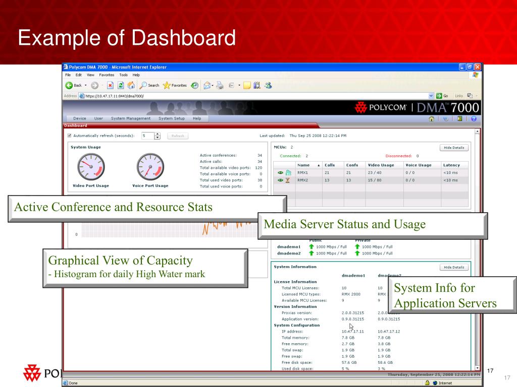Click the History icon in toolbar
The image size is (517, 387).
click(x=195, y=86)
